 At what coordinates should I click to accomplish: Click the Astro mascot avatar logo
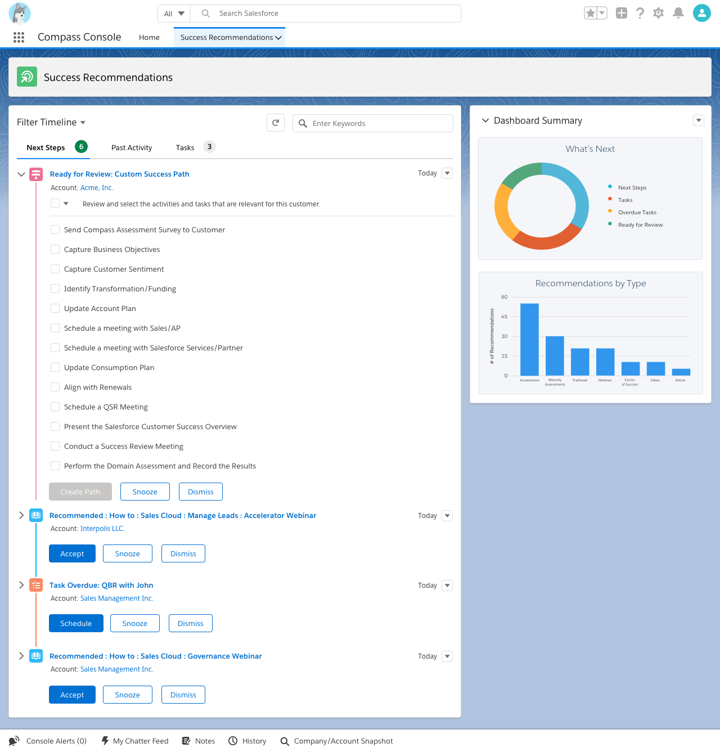(20, 13)
